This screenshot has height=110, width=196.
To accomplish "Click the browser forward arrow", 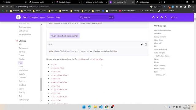I will coord(7,7).
